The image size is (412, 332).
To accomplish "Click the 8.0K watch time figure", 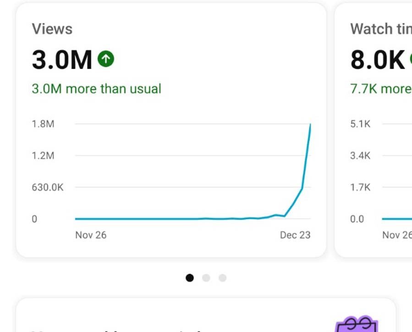I will tap(378, 60).
